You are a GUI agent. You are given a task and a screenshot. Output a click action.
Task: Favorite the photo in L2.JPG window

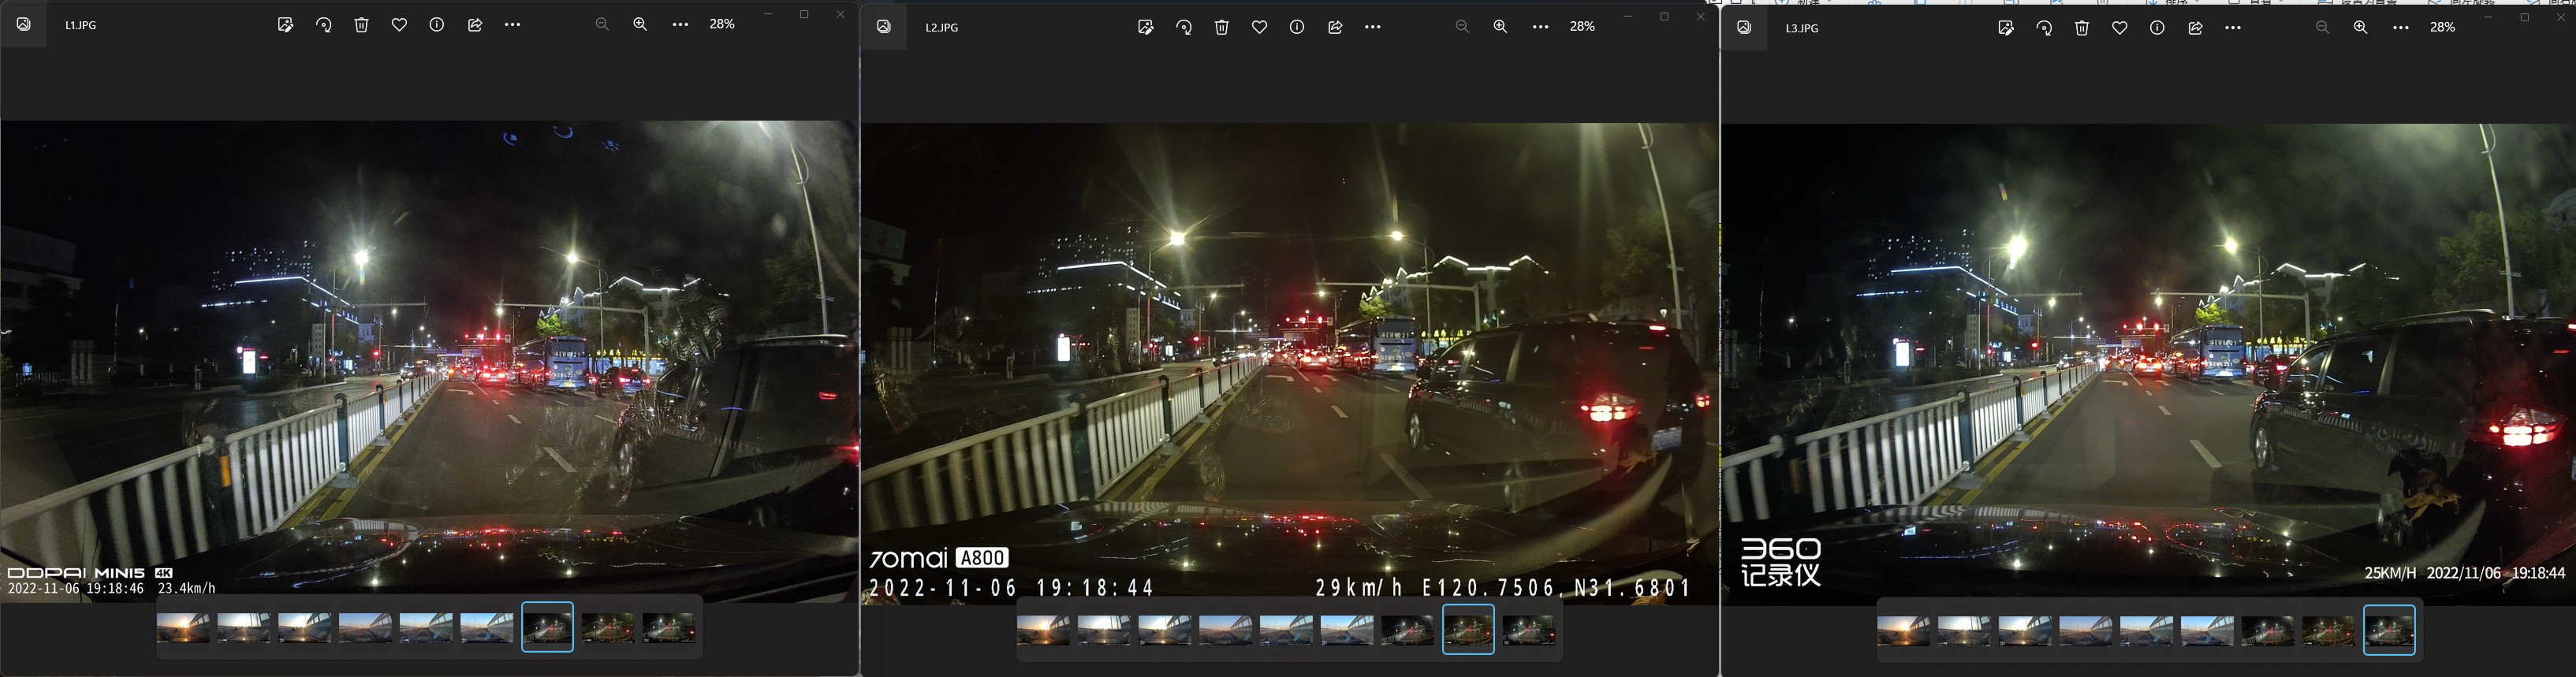point(1259,27)
